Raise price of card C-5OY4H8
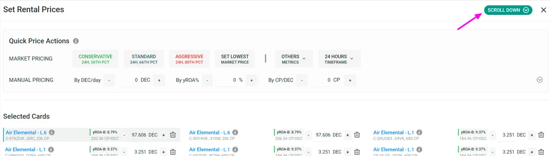 point(348,135)
